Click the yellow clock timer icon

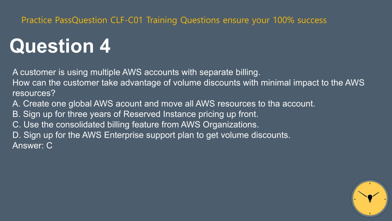370,198
